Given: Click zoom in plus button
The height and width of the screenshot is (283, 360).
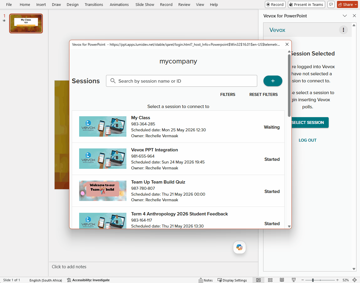Looking at the screenshot, I should 337,280.
